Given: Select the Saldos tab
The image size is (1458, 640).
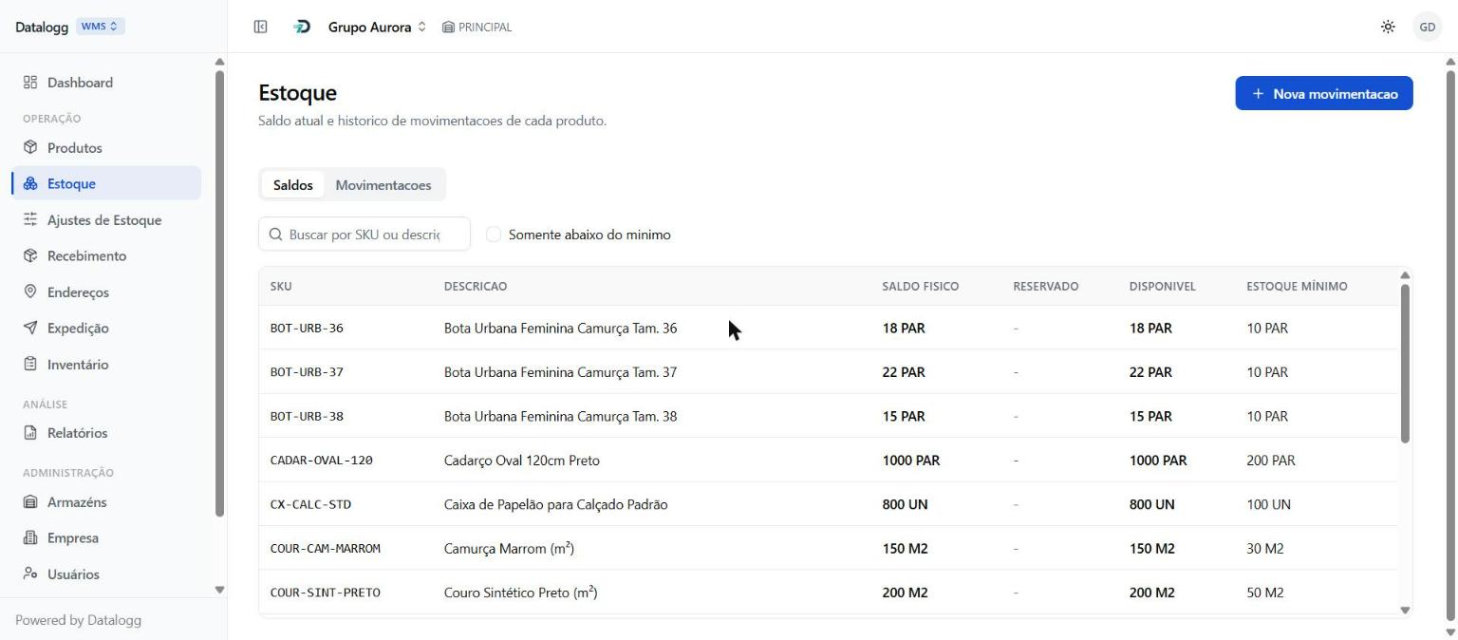Looking at the screenshot, I should (292, 185).
